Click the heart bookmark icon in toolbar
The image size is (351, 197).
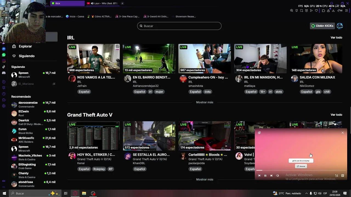pyautogui.click(x=316, y=11)
